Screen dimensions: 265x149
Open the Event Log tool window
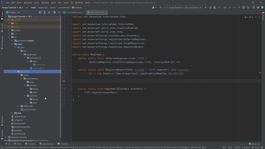(254, 144)
